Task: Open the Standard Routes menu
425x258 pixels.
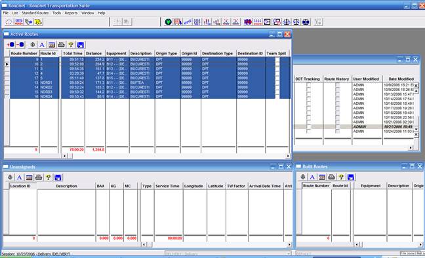Action: coord(35,13)
